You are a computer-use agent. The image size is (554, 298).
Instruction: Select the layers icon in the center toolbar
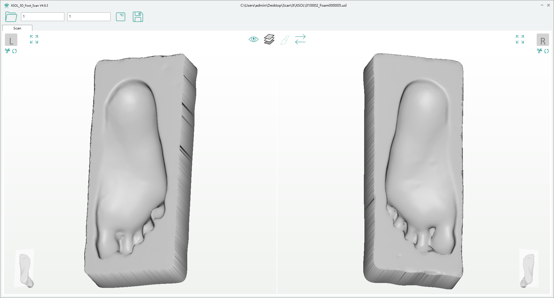coord(269,39)
